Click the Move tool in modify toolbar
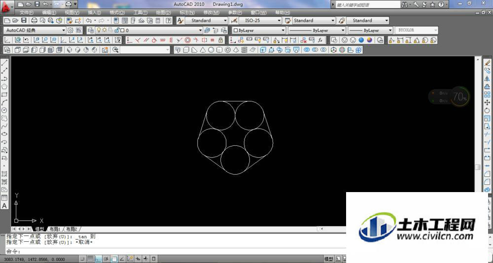The image size is (493, 263). pos(487,102)
